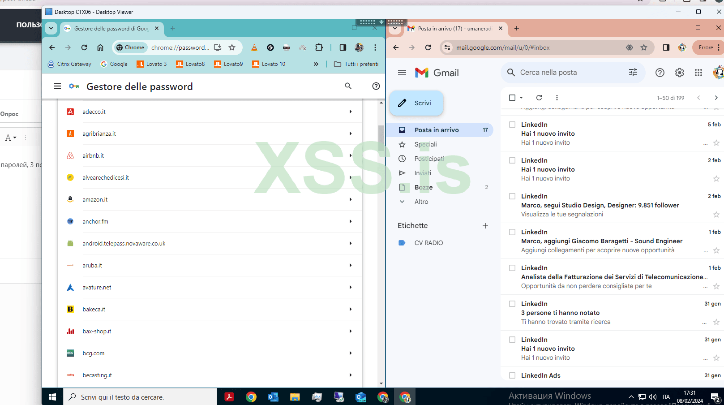Viewport: 724px width, 405px height.
Task: Open Gmail main menu hamburger
Action: coord(402,73)
